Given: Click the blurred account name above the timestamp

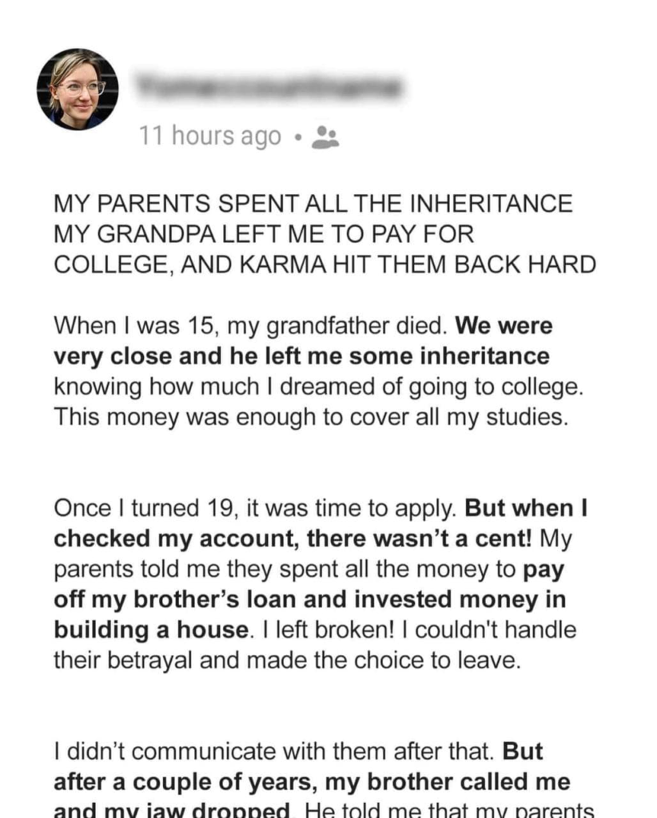Looking at the screenshot, I should tap(269, 86).
